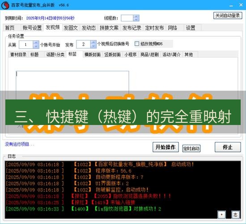246x224 pixels.
Task: Click the videos-per-account number field
Action: click(x=83, y=44)
